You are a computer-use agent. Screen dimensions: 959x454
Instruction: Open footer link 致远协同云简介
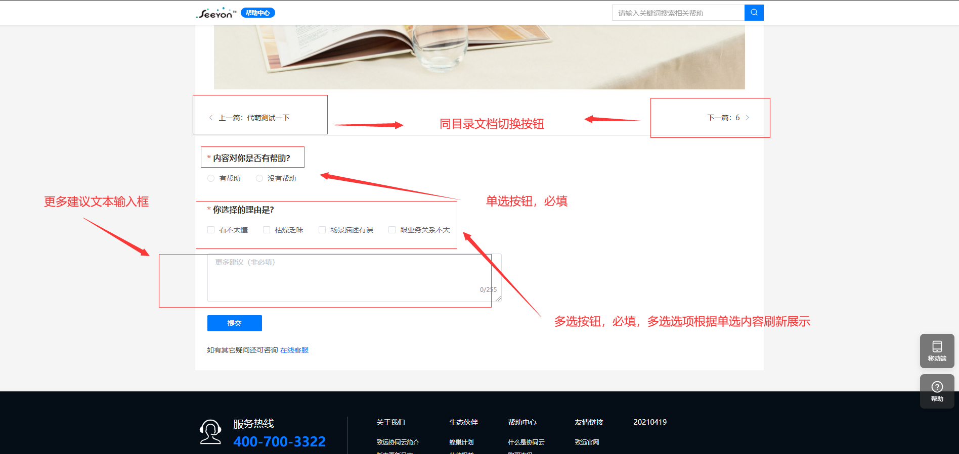click(x=398, y=442)
